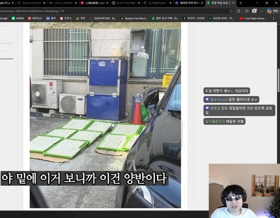Viewport: 280px width, 218px height.
Task: Click the streamer webcam overlay
Action: (244, 191)
